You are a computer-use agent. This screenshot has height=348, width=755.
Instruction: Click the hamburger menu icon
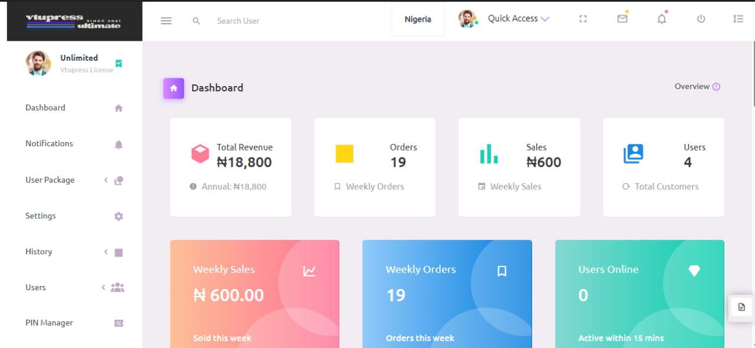[x=166, y=21]
